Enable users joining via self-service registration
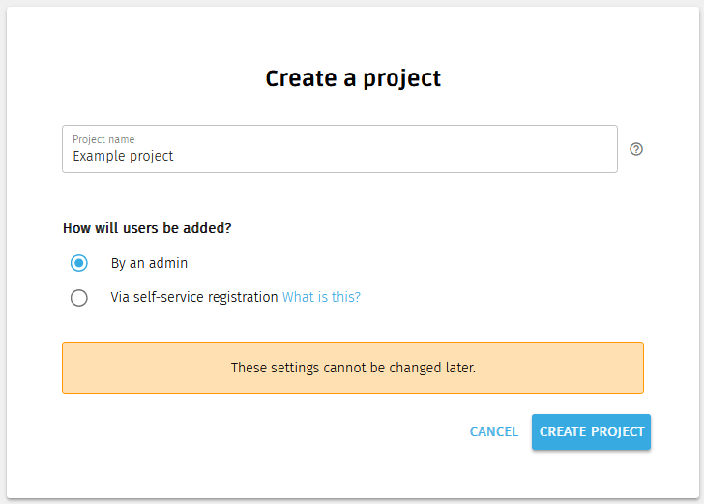Image resolution: width=704 pixels, height=504 pixels. tap(79, 298)
